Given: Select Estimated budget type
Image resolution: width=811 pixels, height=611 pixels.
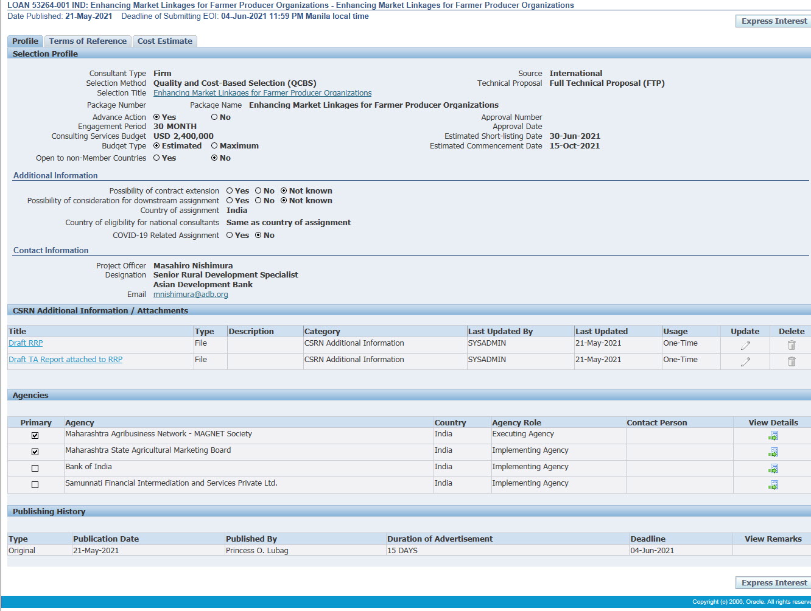Looking at the screenshot, I should pyautogui.click(x=156, y=145).
